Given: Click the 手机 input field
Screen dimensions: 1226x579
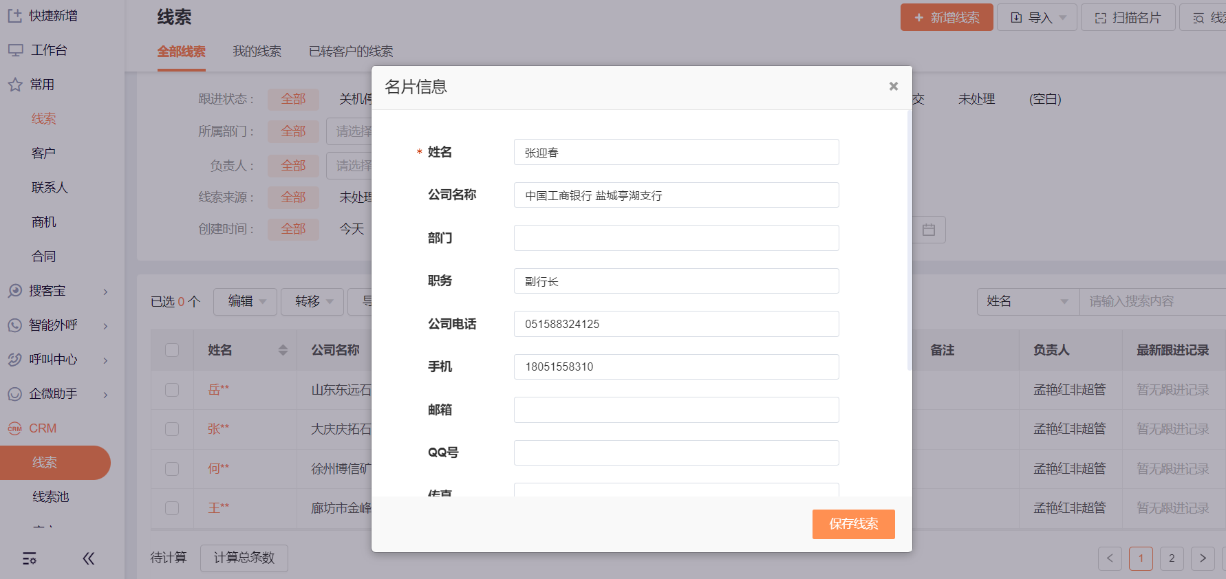Looking at the screenshot, I should coord(676,367).
